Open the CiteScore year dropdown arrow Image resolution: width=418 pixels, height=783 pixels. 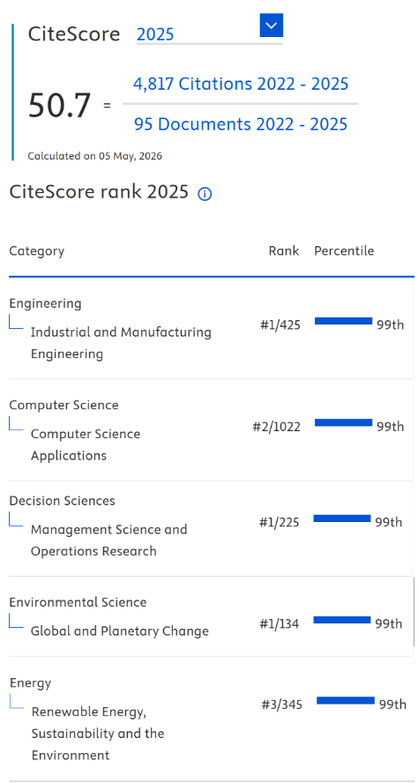coord(272,25)
